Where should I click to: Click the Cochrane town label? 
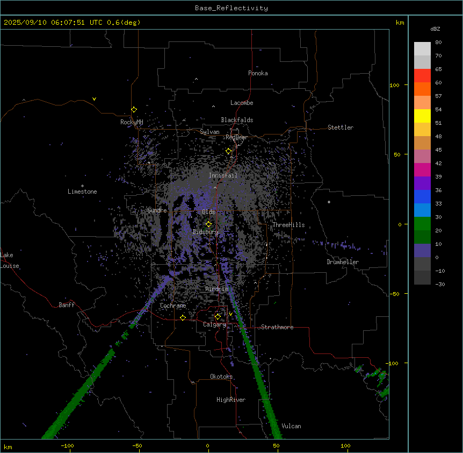point(173,306)
